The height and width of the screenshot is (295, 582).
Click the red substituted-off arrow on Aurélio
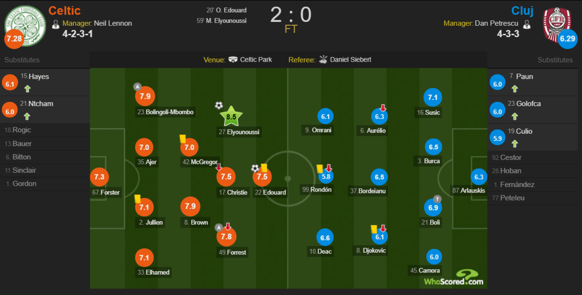(383, 108)
